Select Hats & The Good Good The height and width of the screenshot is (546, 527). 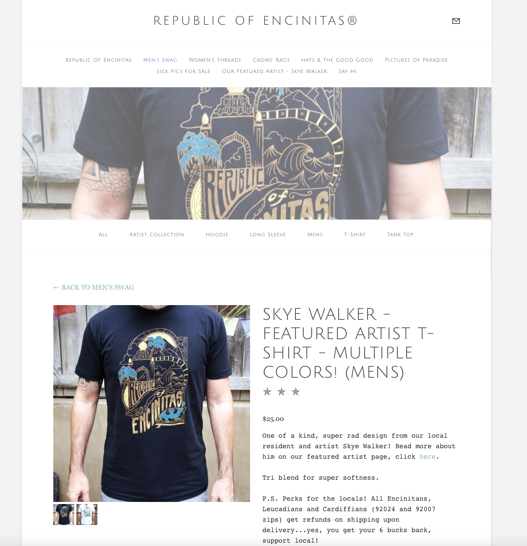[x=337, y=60]
